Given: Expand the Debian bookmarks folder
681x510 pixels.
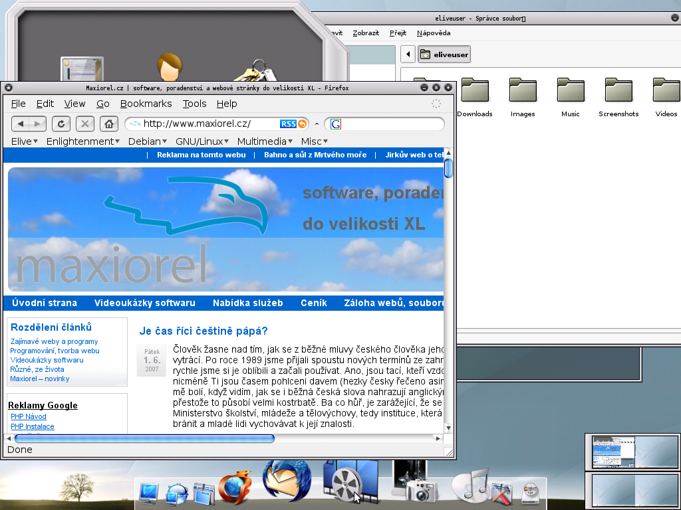Looking at the screenshot, I should click(x=147, y=141).
